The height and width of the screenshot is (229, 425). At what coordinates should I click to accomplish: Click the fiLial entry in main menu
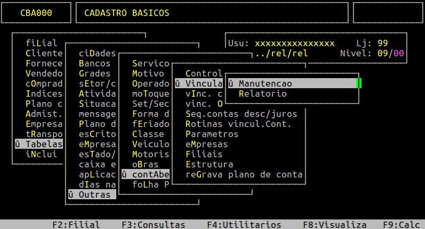[x=41, y=43]
